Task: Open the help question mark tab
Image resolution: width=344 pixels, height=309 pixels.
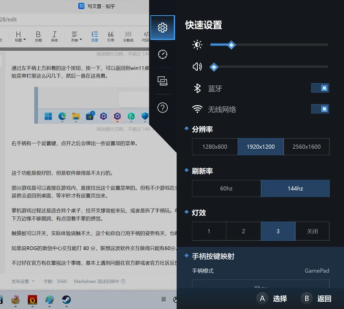Action: pos(162,108)
